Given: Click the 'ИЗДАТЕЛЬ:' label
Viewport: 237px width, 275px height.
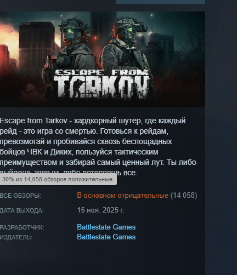Looking at the screenshot, I should coord(16,237).
